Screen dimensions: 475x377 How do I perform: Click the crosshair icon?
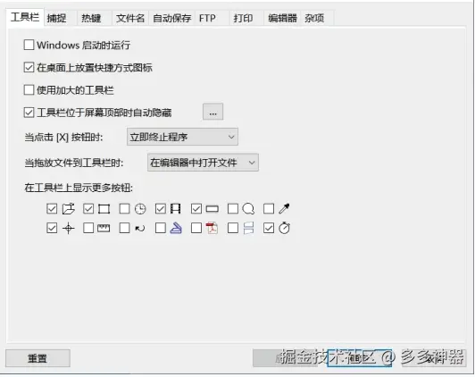[69, 228]
